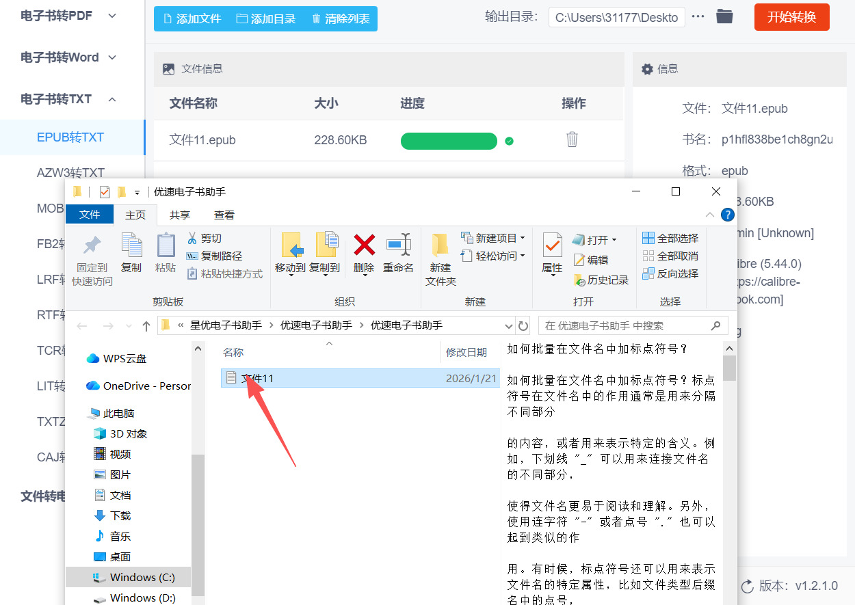Click 清除列表 to clear the list
The height and width of the screenshot is (605, 855).
[x=340, y=18]
